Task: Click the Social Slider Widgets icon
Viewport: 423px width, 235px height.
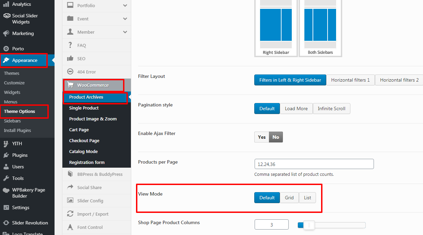Action: (x=6, y=16)
